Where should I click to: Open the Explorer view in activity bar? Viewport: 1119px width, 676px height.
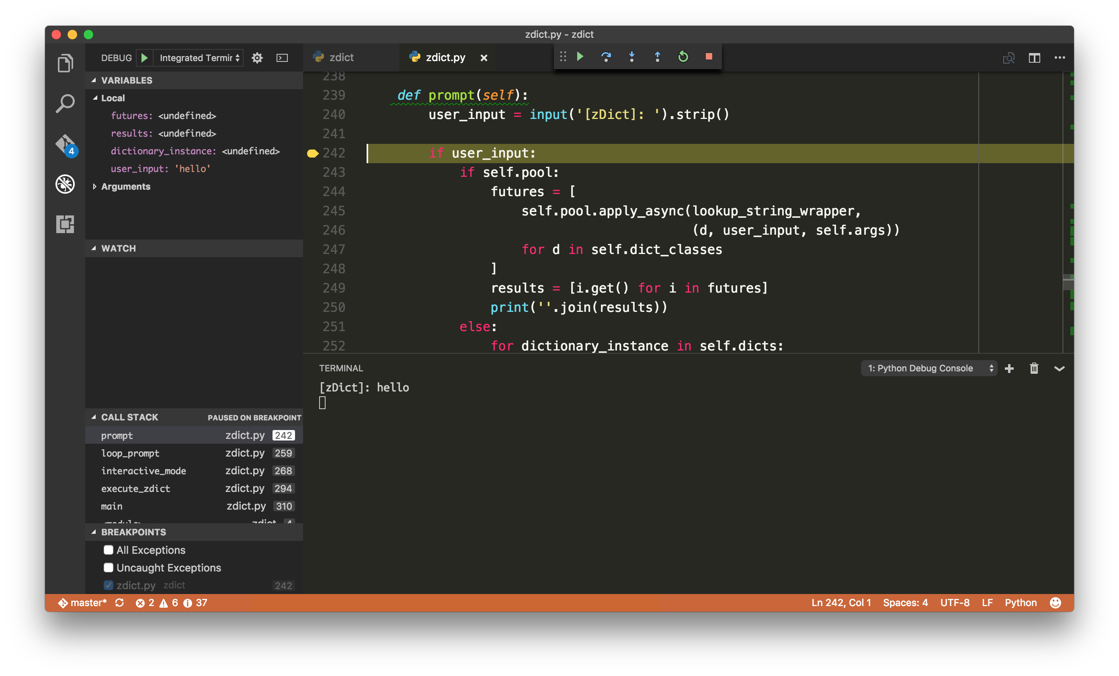[x=65, y=63]
